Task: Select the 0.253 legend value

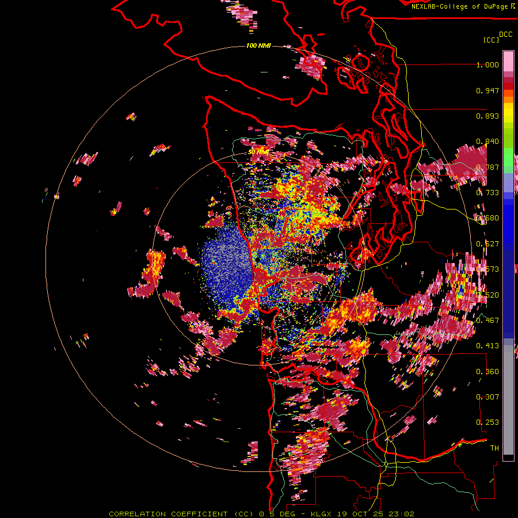Action: [487, 422]
